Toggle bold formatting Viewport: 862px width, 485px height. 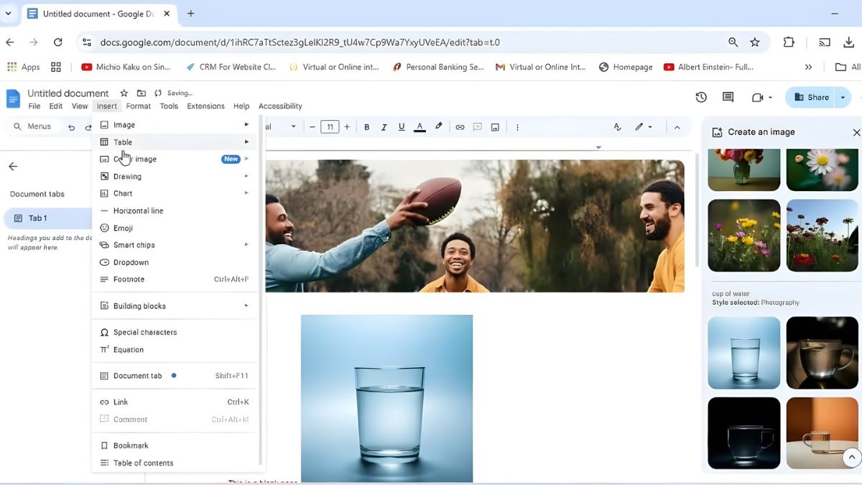pos(367,126)
